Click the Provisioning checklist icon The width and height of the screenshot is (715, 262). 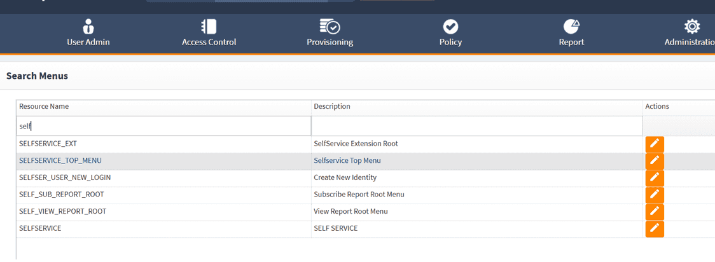(330, 26)
